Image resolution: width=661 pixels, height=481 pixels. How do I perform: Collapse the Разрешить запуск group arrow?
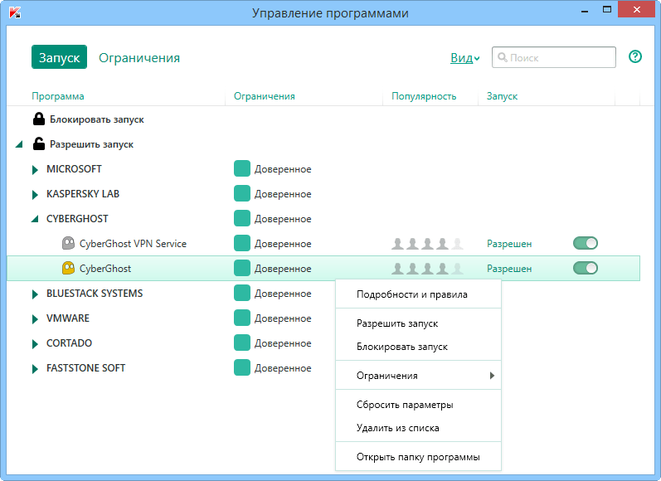tap(19, 144)
